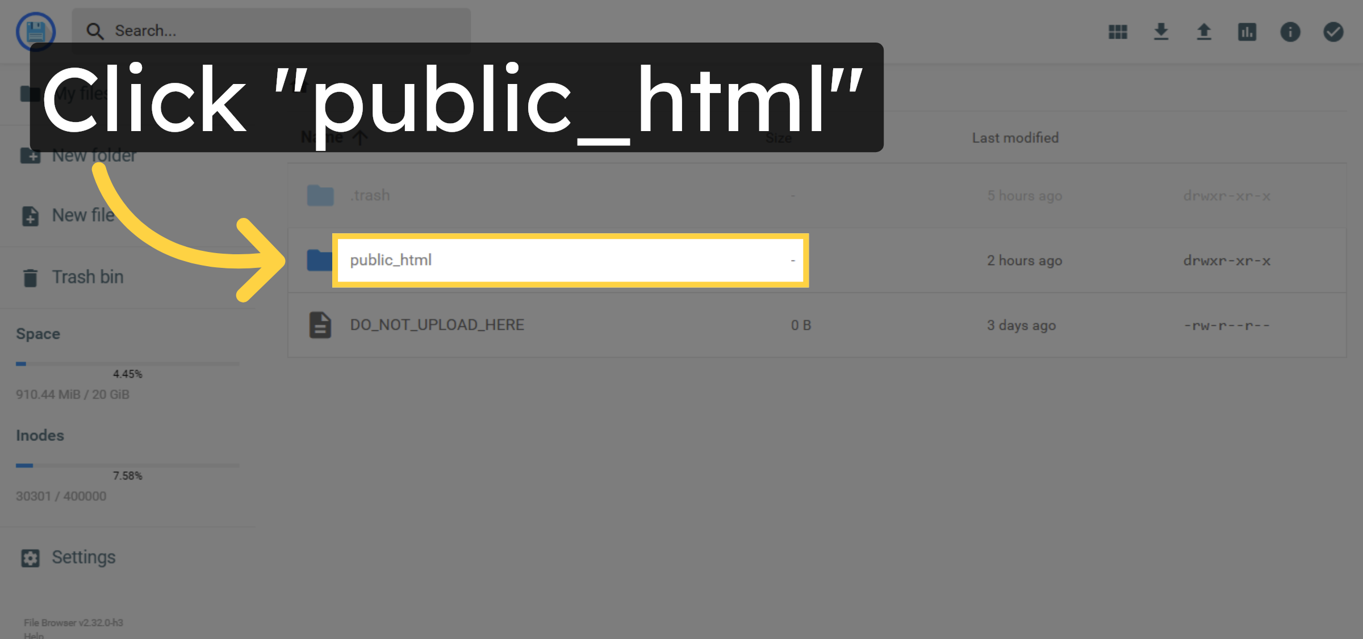Sort by the Last modified column header

(1015, 137)
